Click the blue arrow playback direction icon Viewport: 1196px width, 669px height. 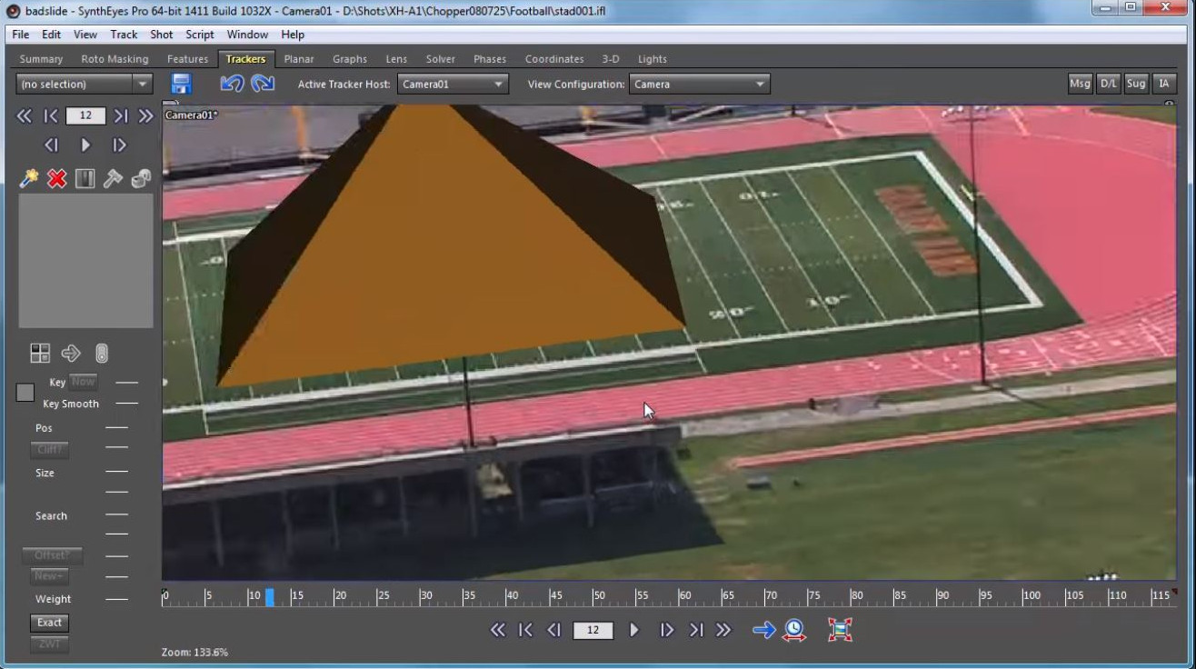pyautogui.click(x=763, y=630)
